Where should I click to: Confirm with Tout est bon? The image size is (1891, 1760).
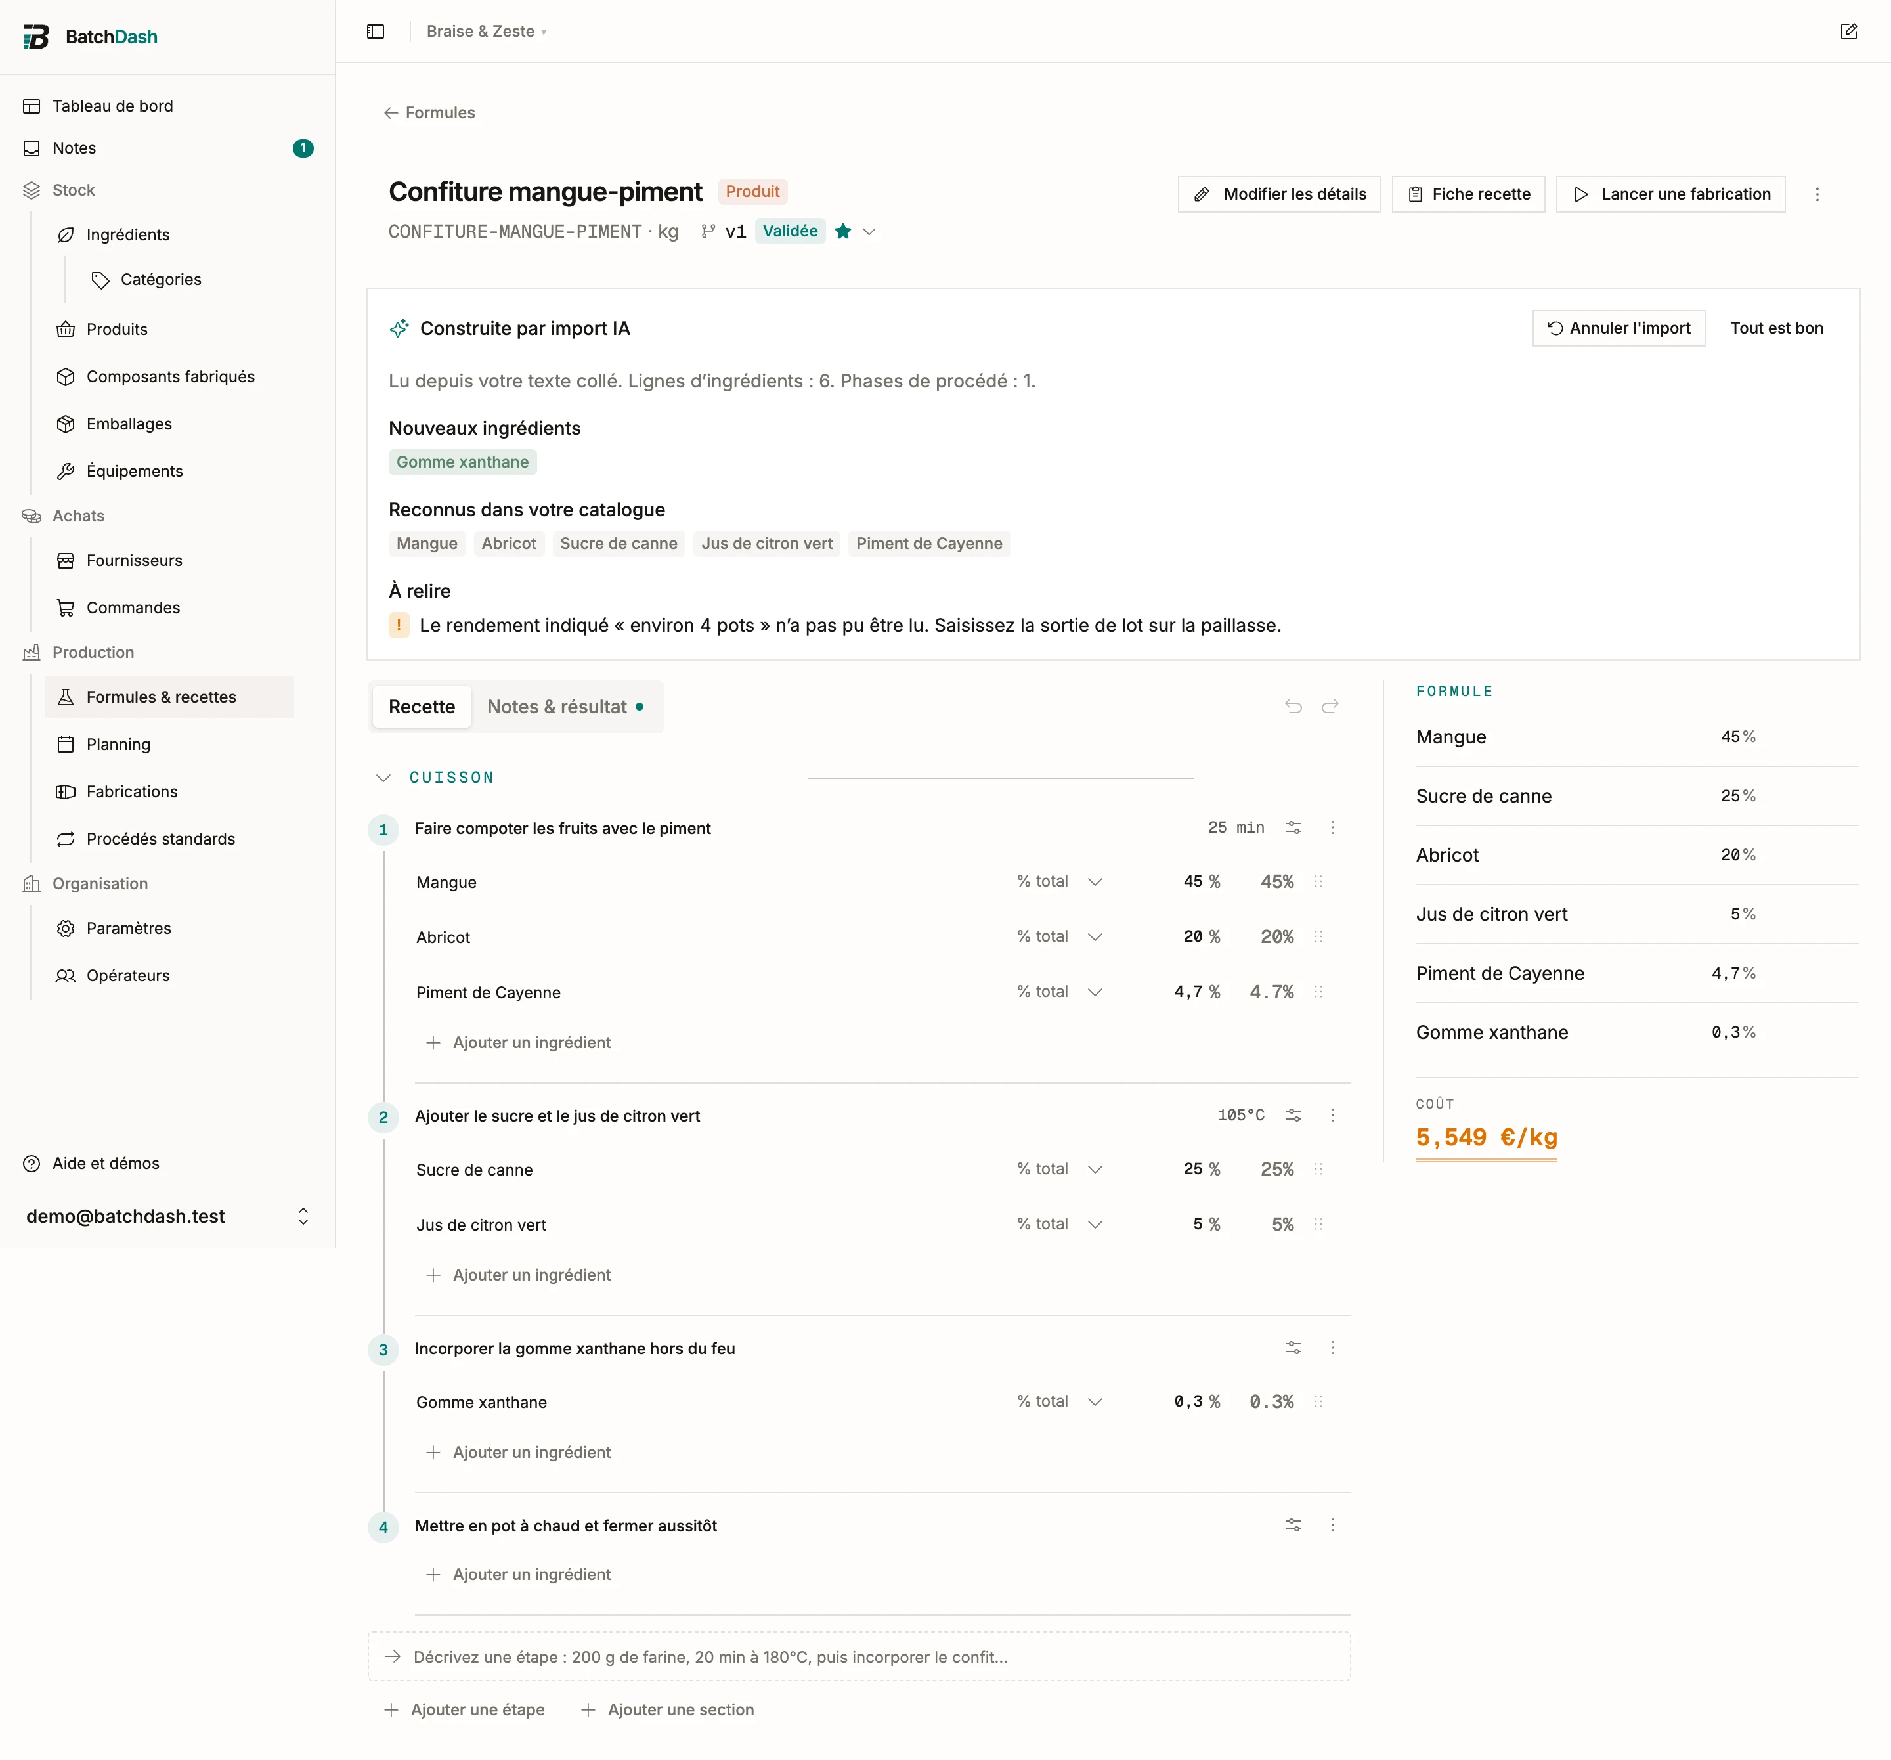1776,328
